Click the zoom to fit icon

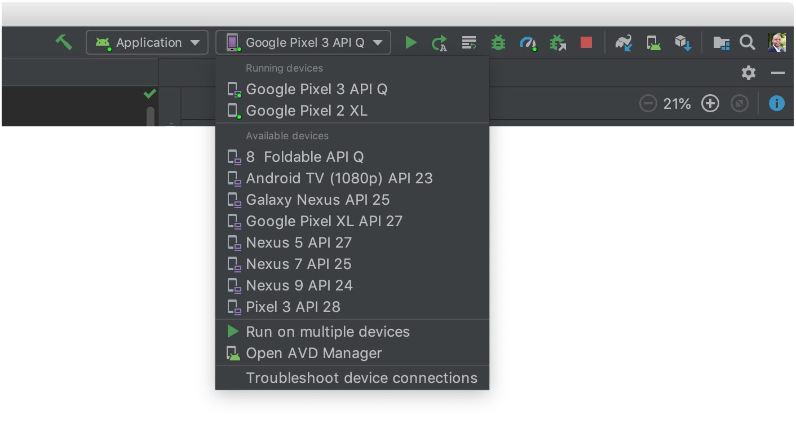click(x=739, y=104)
